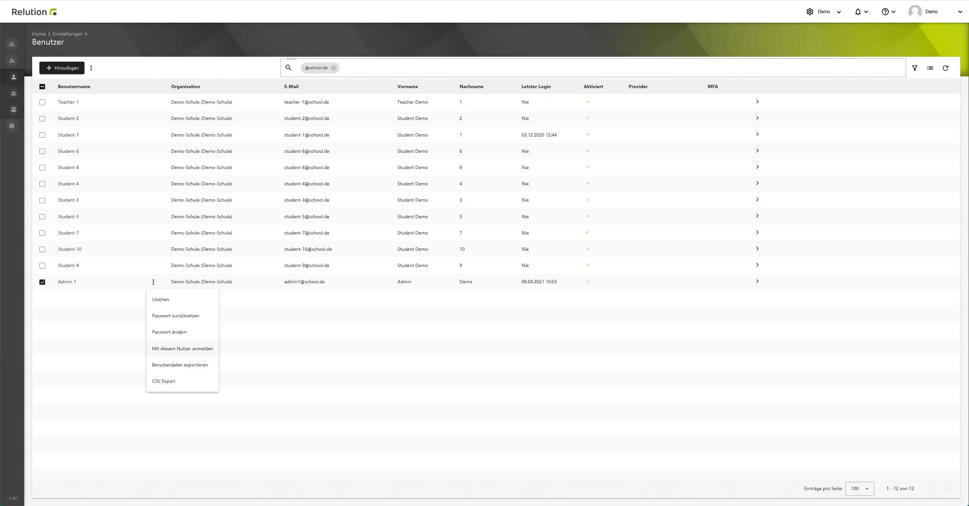Open details arrow for Student-5

coord(757,216)
